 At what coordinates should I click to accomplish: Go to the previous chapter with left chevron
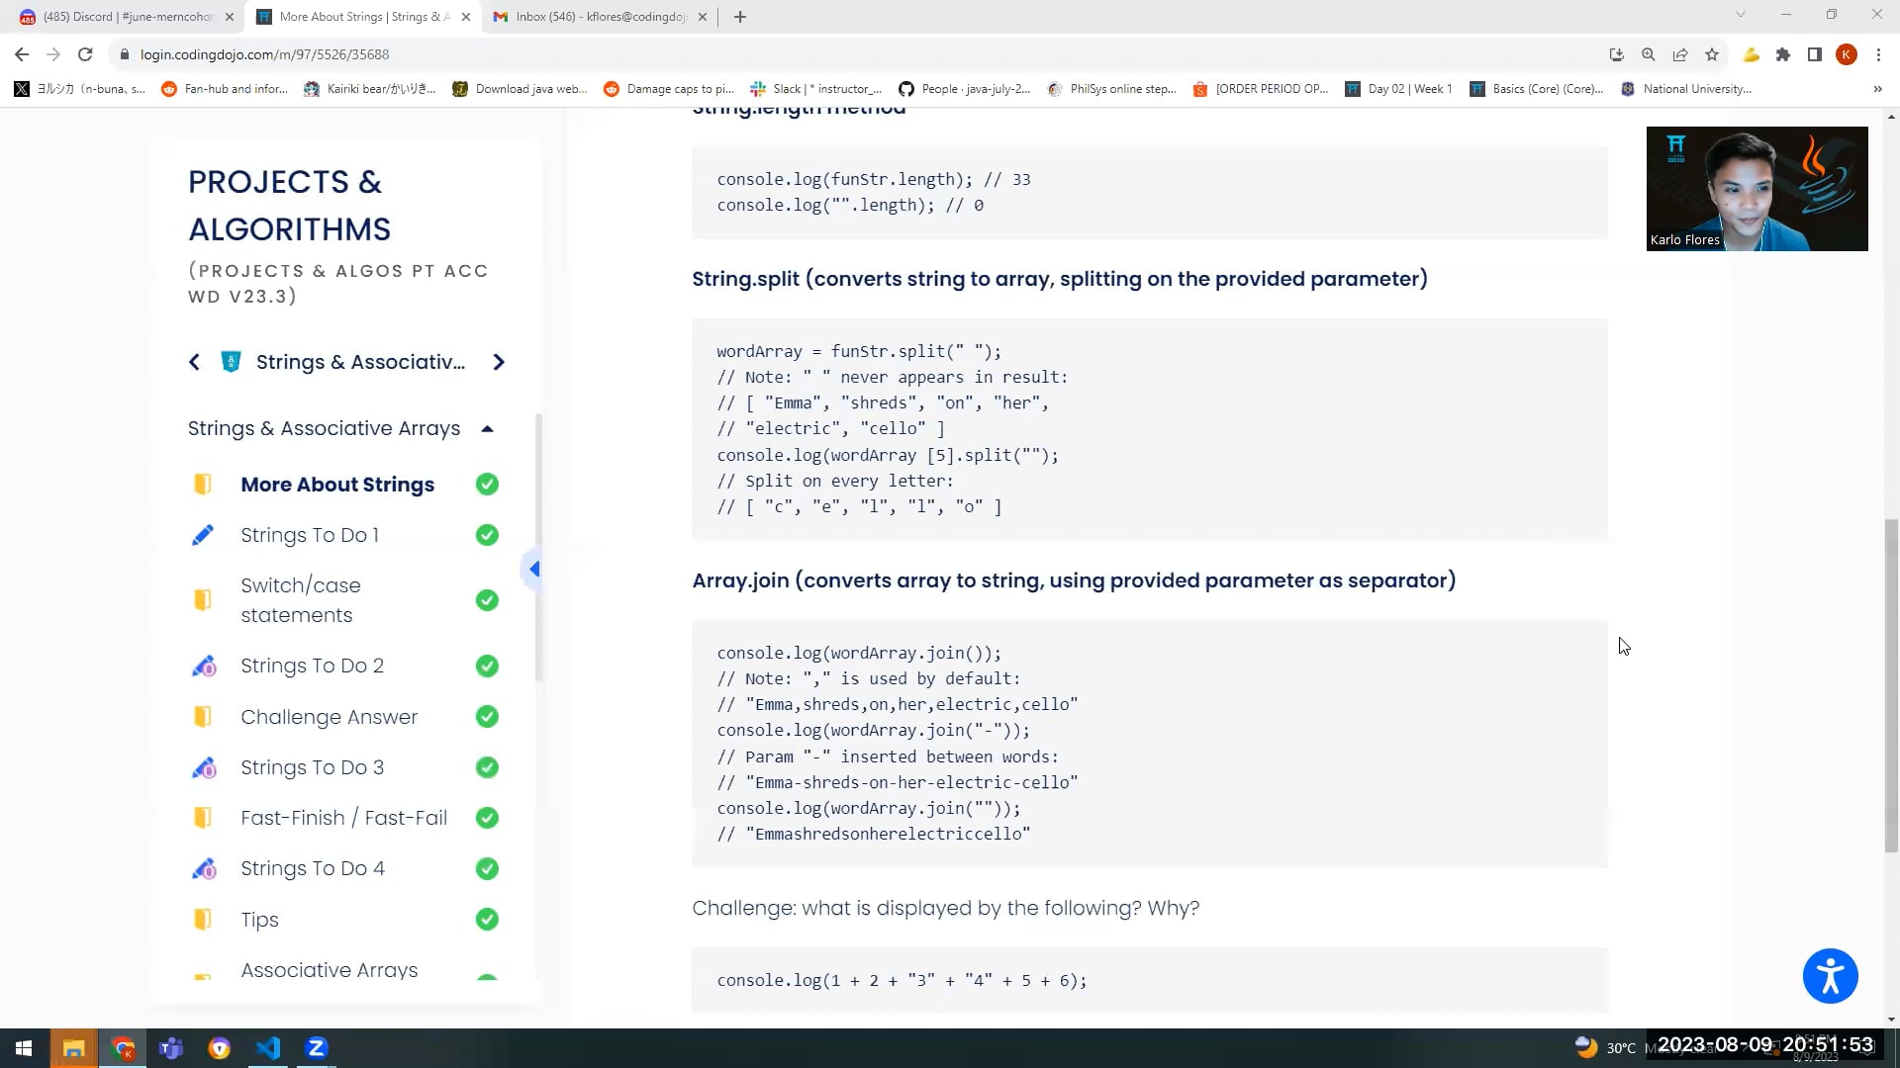pos(194,362)
